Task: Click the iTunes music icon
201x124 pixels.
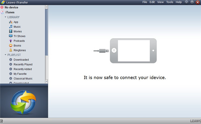Action: [2, 12]
